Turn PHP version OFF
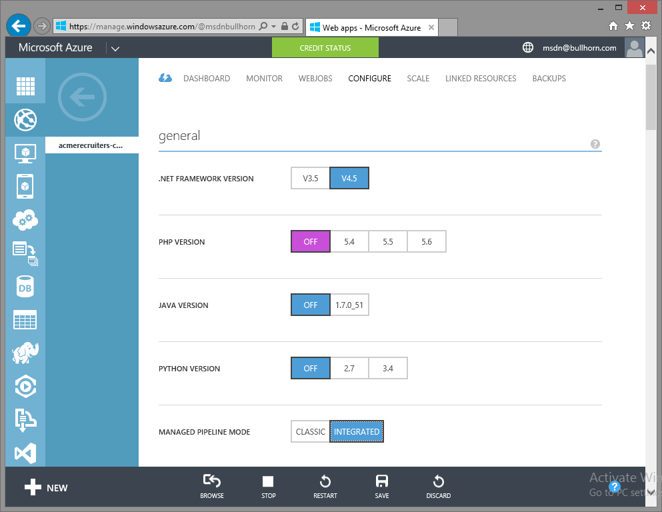The height and width of the screenshot is (512, 662). pyautogui.click(x=310, y=241)
